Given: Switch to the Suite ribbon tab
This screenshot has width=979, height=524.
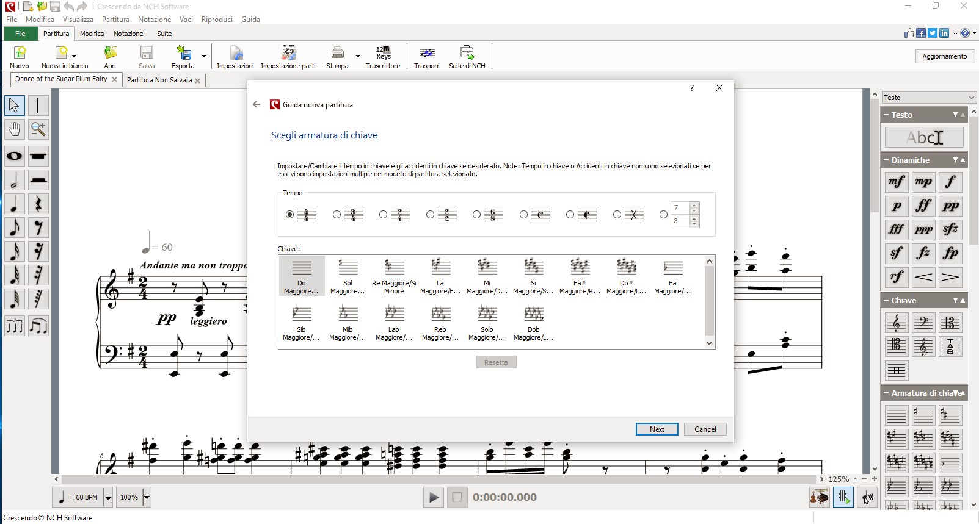Looking at the screenshot, I should pyautogui.click(x=164, y=34).
